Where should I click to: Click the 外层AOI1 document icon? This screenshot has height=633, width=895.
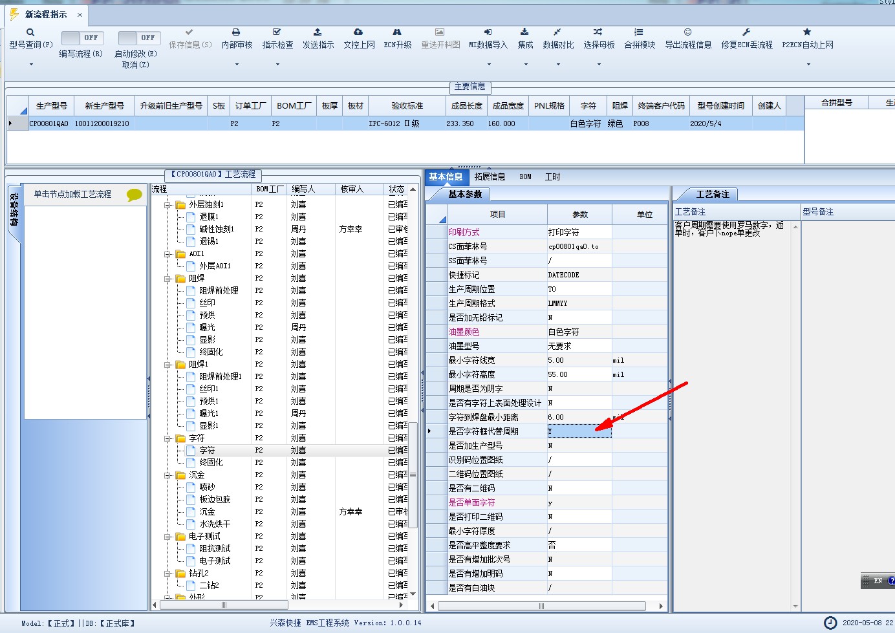tap(191, 266)
